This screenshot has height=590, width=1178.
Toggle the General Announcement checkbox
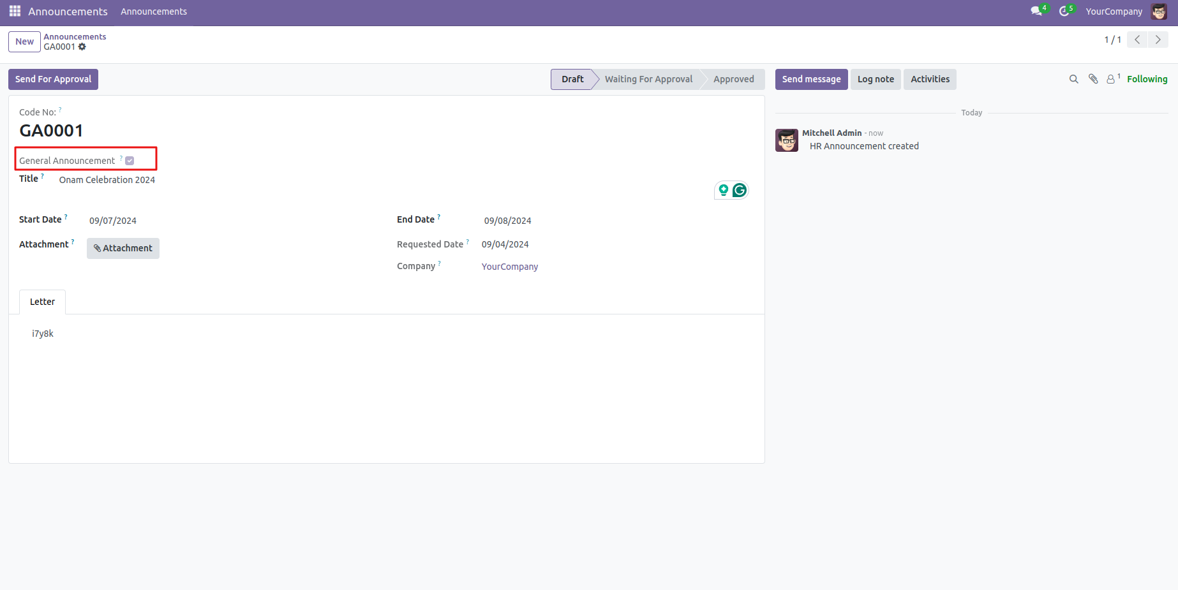click(130, 161)
